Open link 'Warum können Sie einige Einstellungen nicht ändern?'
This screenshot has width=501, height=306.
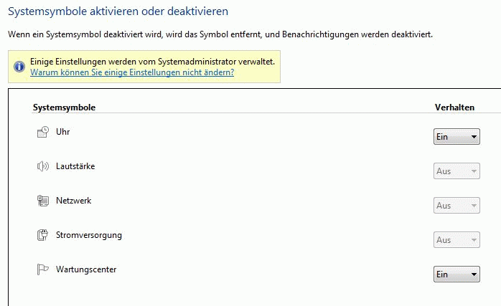coord(132,72)
